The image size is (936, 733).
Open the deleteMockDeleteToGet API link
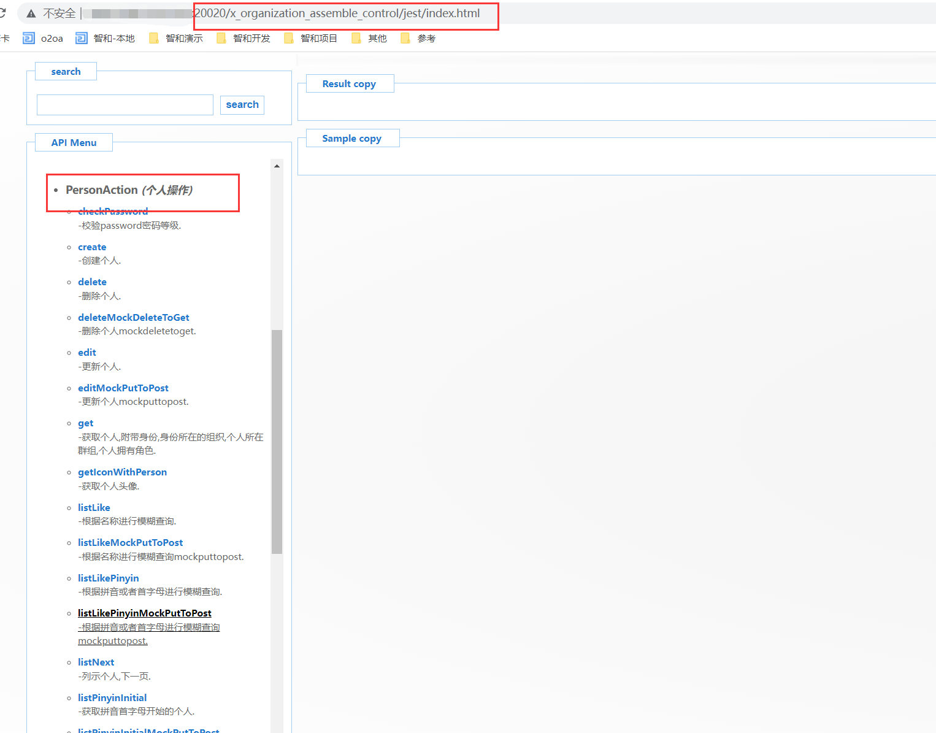133,318
